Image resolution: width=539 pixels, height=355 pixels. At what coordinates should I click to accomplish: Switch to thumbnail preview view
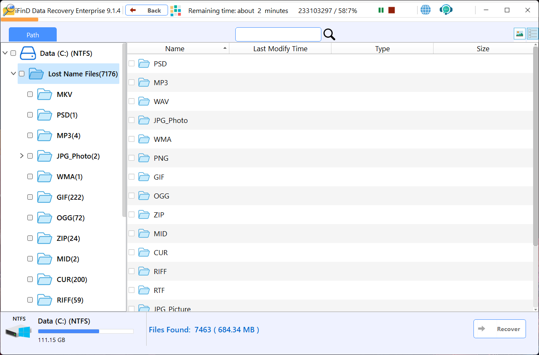[520, 34]
